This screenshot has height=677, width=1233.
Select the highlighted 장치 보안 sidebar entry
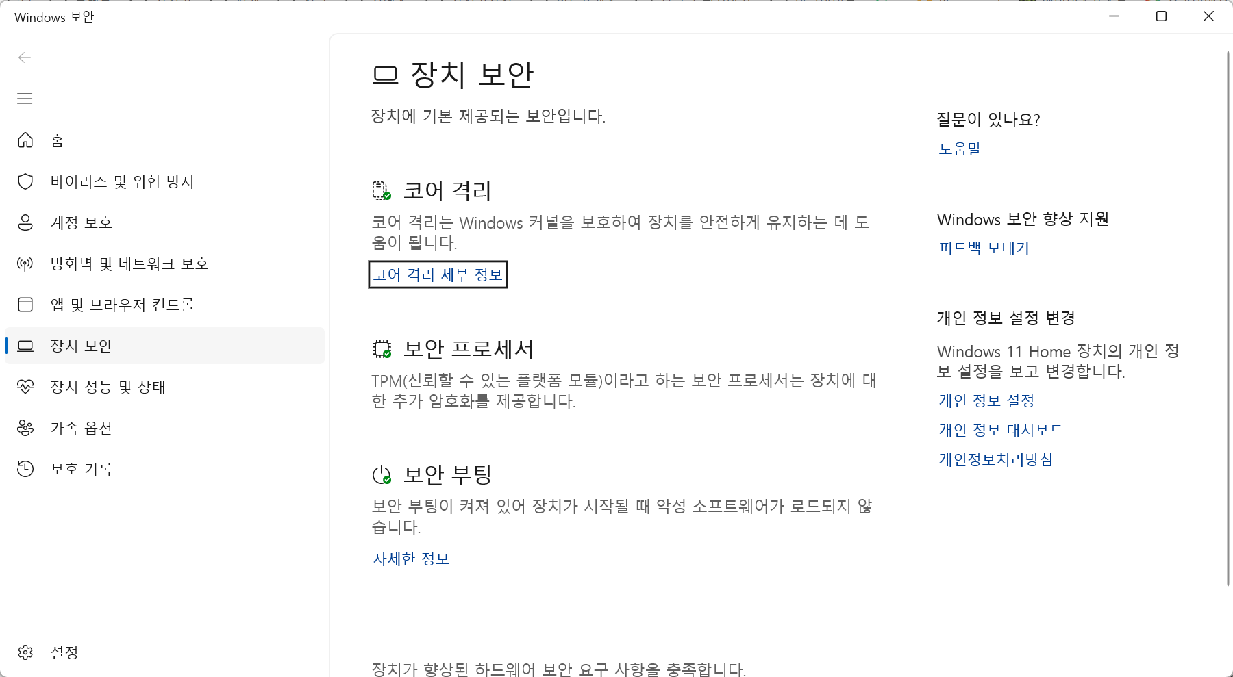tap(82, 346)
